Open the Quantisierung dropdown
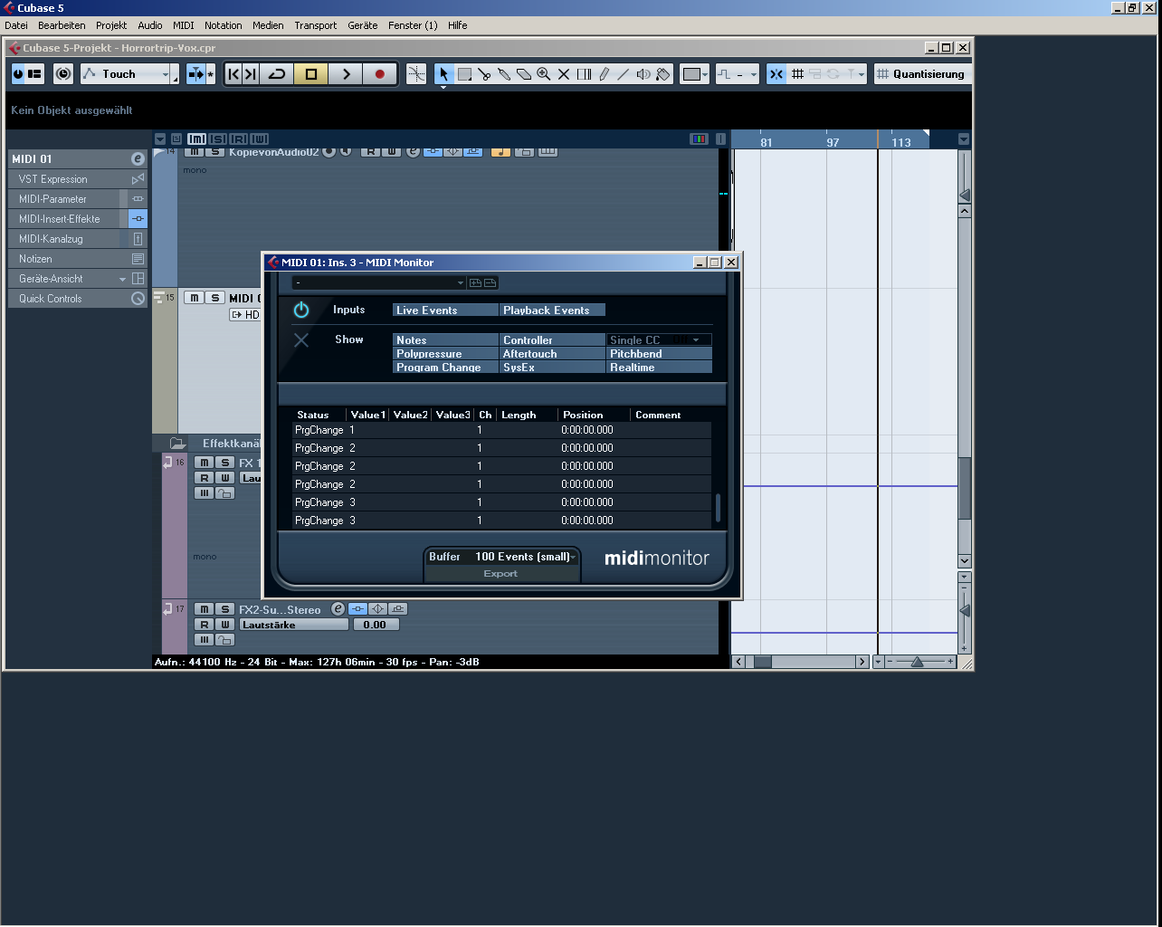The image size is (1162, 927). 923,74
